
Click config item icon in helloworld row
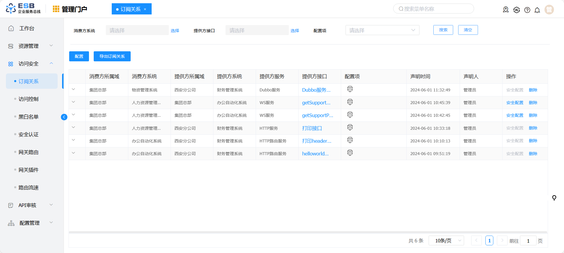[x=350, y=153]
